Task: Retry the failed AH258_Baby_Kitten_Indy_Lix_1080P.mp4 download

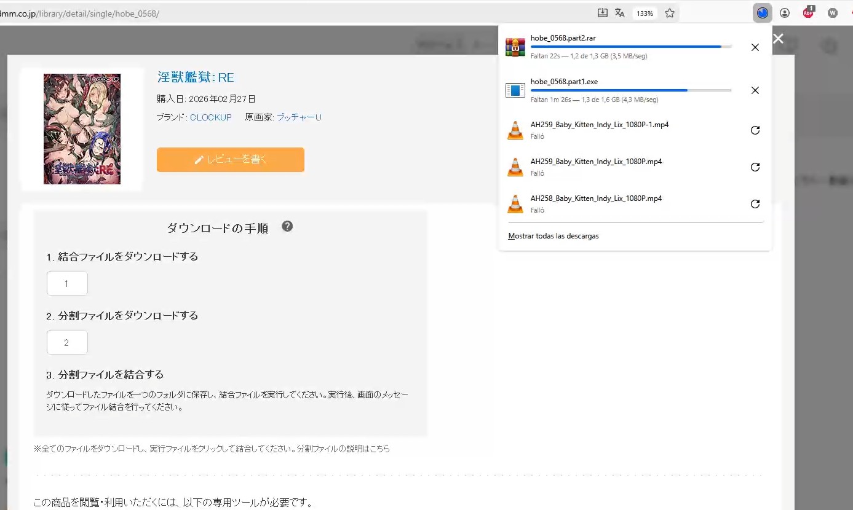Action: coord(755,204)
